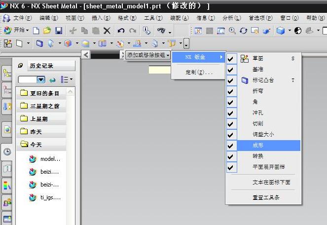The width and height of the screenshot is (327, 225).
Task: Click the Open folder icon
Action: pyautogui.click(x=47, y=31)
